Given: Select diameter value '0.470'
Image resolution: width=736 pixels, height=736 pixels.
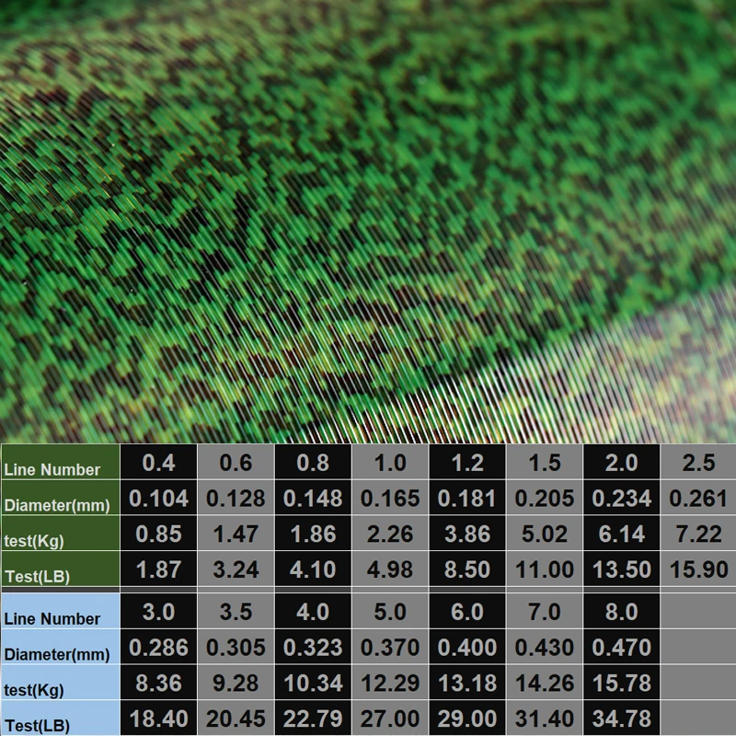Looking at the screenshot, I should [622, 647].
